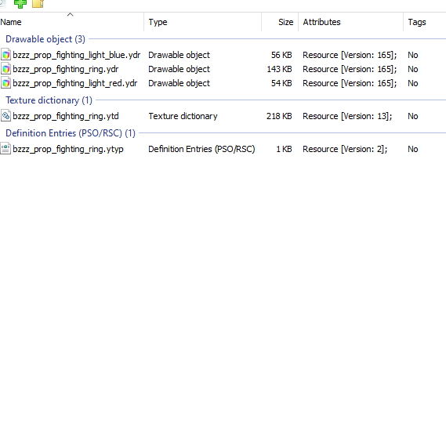Click the yellow new folder icon
The width and height of the screenshot is (446, 446).
coord(38,3)
